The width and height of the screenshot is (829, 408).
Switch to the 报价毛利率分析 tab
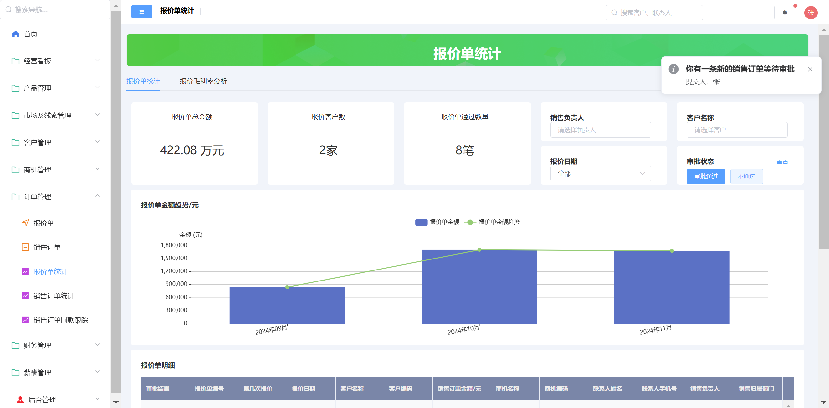click(x=203, y=81)
